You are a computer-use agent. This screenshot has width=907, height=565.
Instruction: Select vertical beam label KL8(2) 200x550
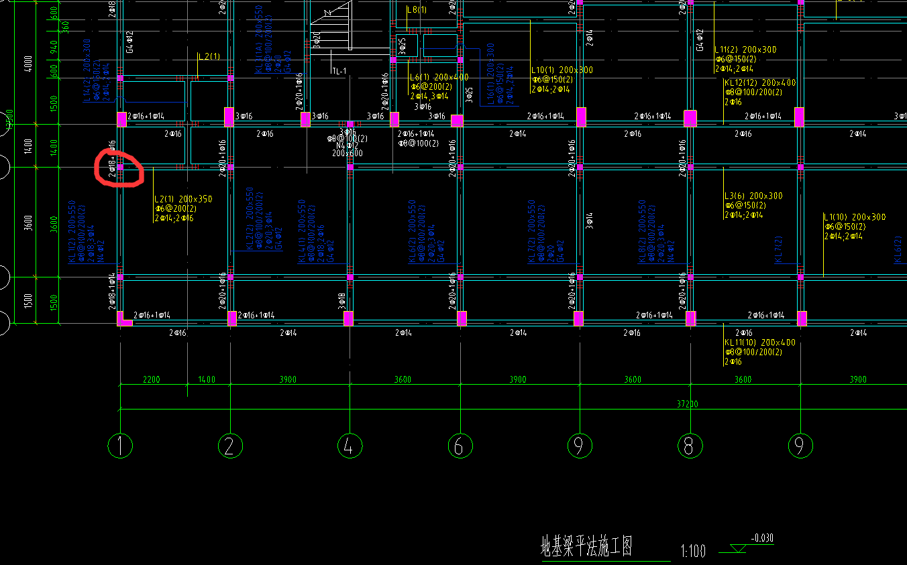pos(642,231)
